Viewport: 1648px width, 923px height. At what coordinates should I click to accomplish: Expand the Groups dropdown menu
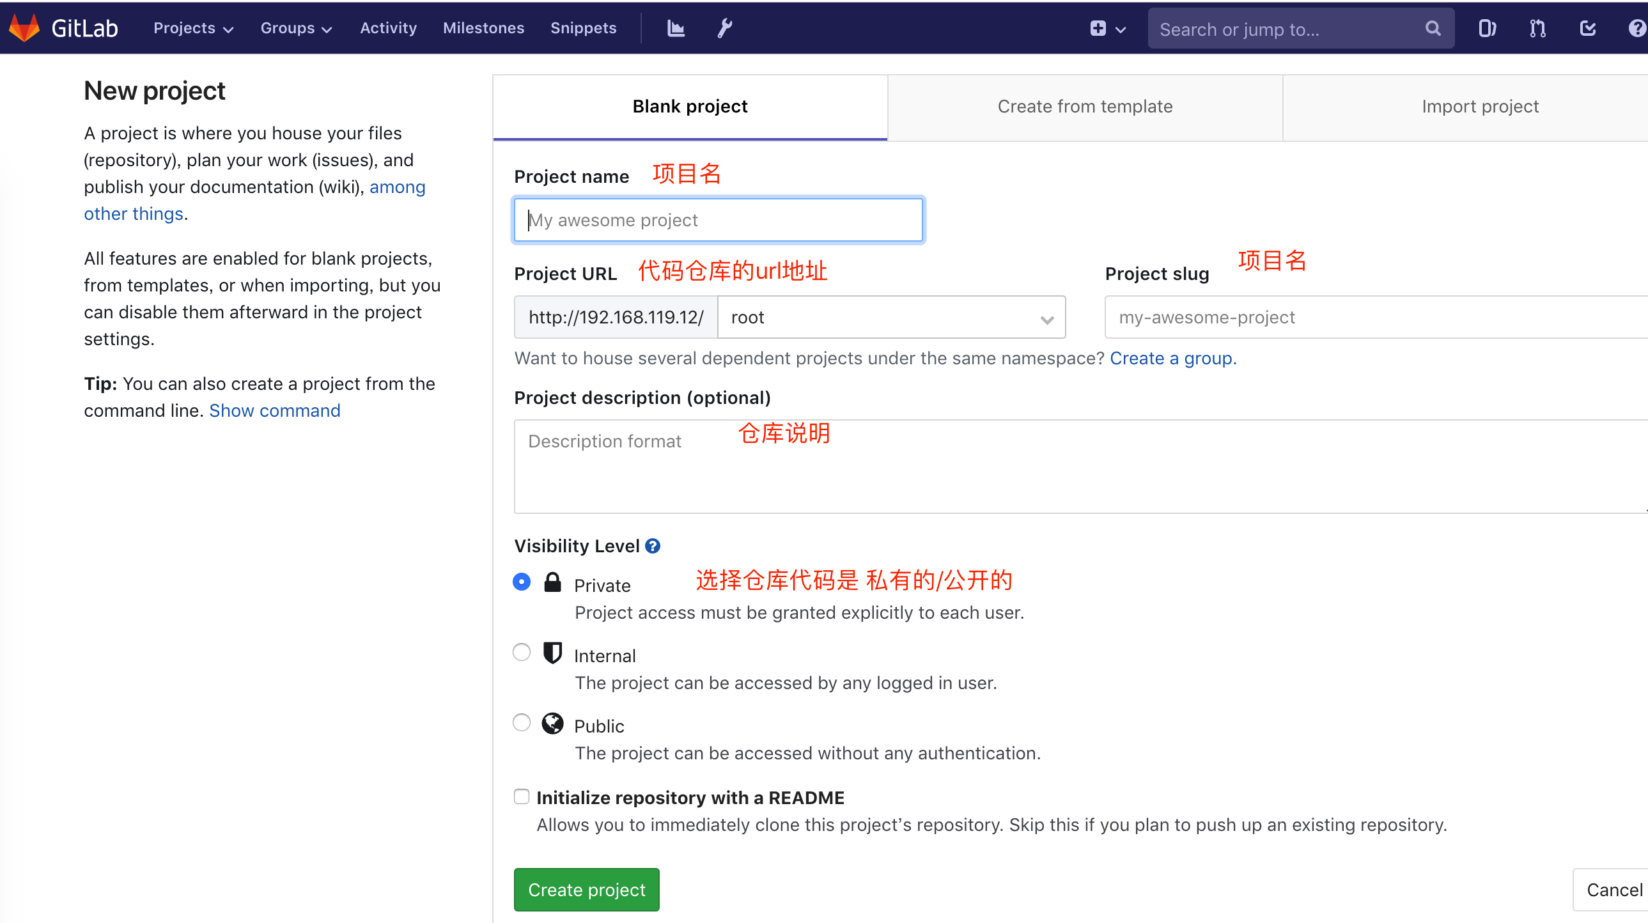click(296, 28)
